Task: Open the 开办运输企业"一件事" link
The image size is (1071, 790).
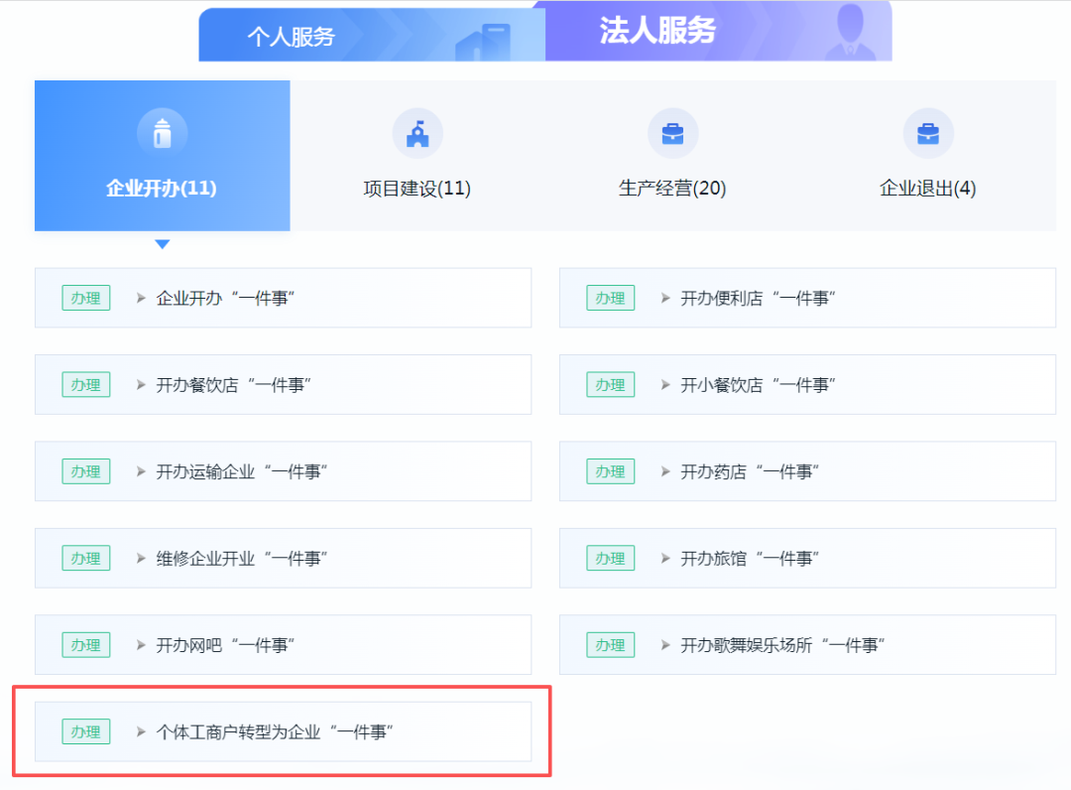Action: tap(242, 471)
